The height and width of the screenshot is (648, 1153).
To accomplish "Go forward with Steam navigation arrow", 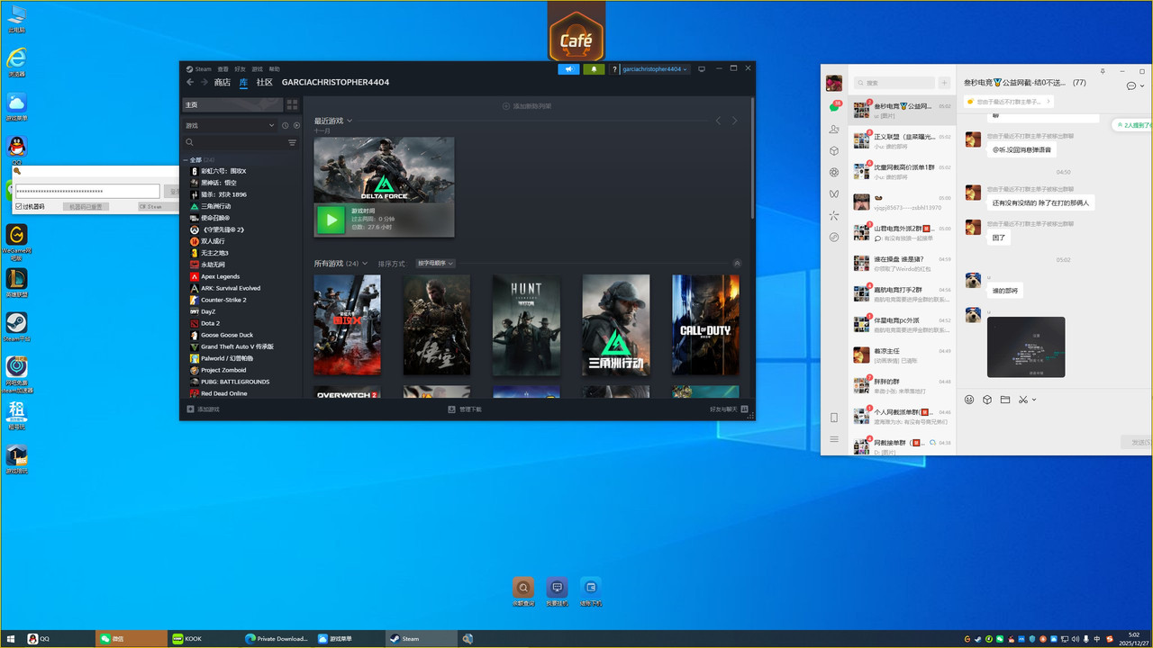I will coord(204,82).
